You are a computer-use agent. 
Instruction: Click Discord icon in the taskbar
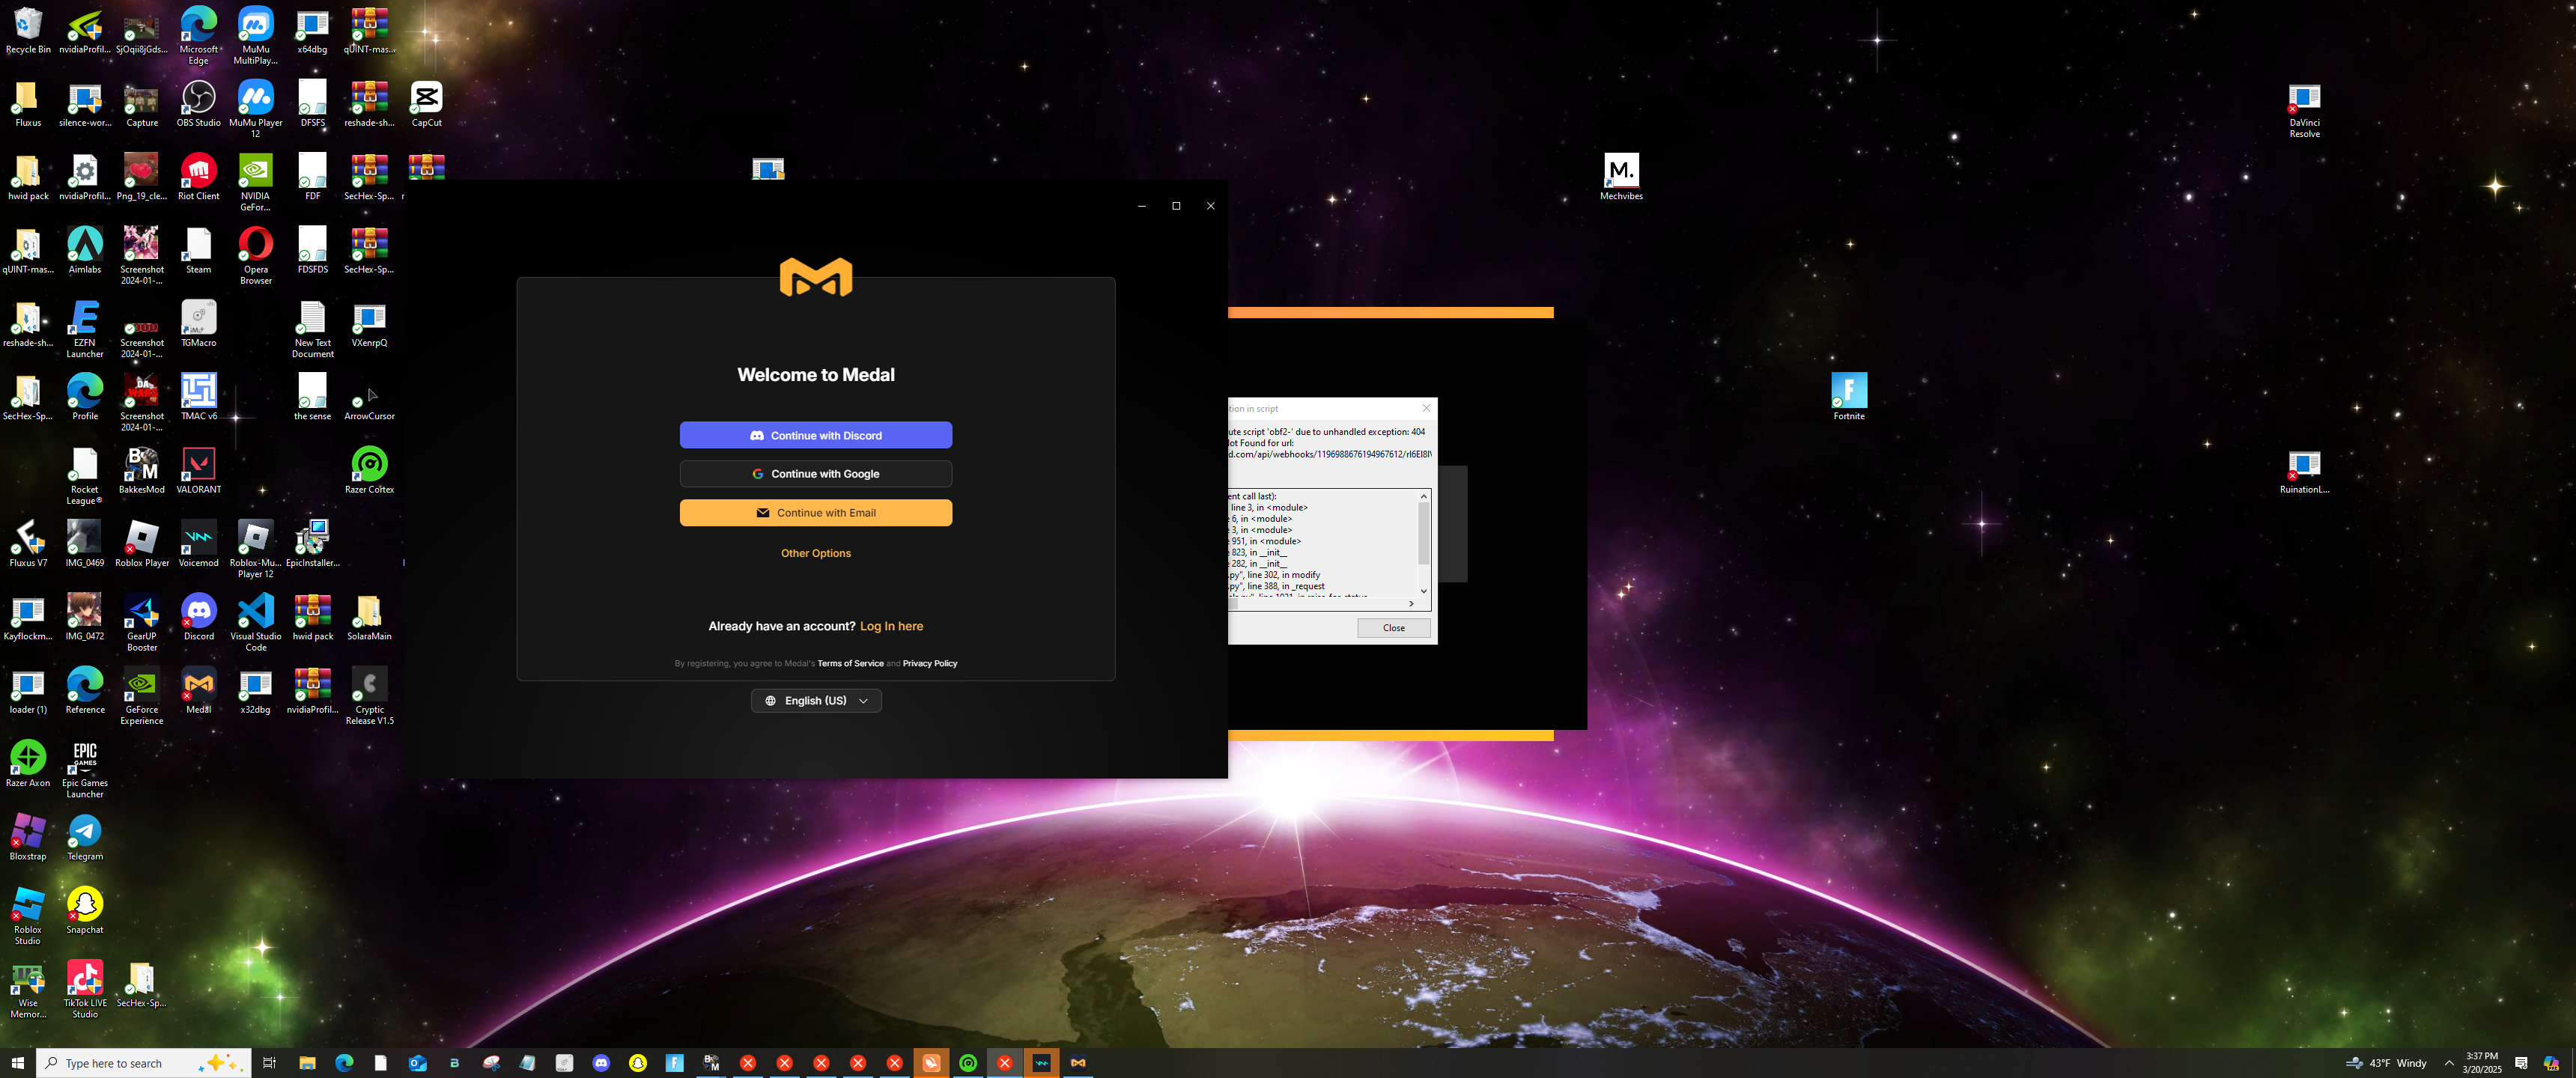coord(601,1063)
